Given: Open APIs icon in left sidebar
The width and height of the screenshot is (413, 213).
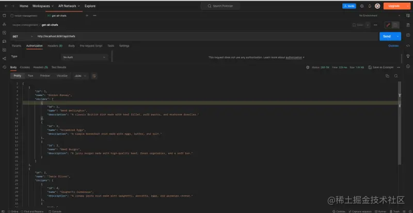Looking at the screenshot, I should click(x=4, y=24).
